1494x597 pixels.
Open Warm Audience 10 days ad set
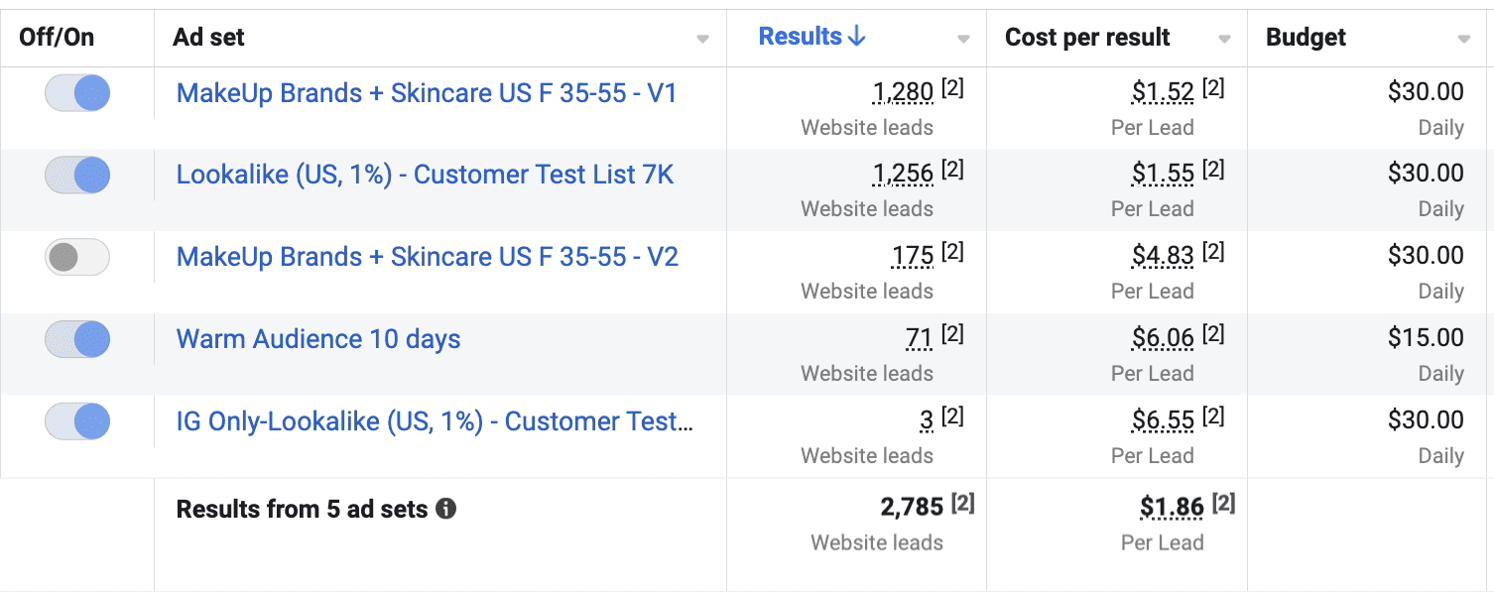318,340
